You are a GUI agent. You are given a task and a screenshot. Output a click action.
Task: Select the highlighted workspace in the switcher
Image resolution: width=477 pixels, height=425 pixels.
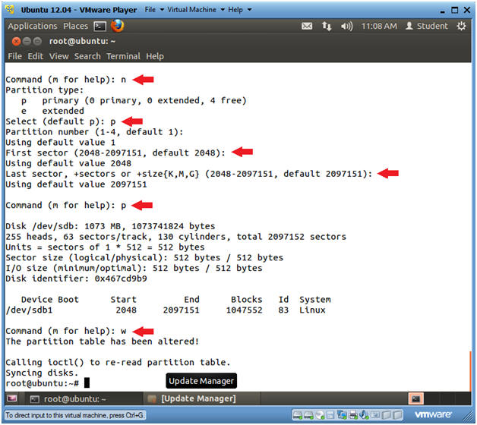[415, 398]
